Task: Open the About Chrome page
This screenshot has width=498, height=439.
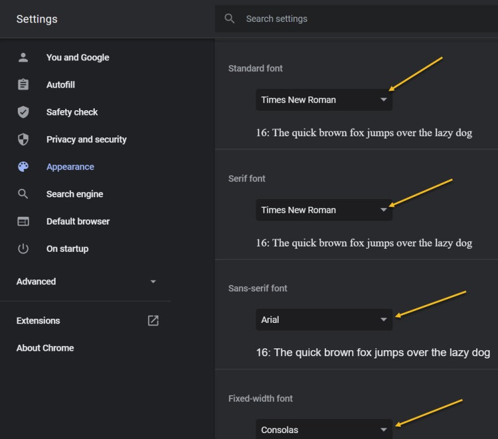Action: coord(45,348)
